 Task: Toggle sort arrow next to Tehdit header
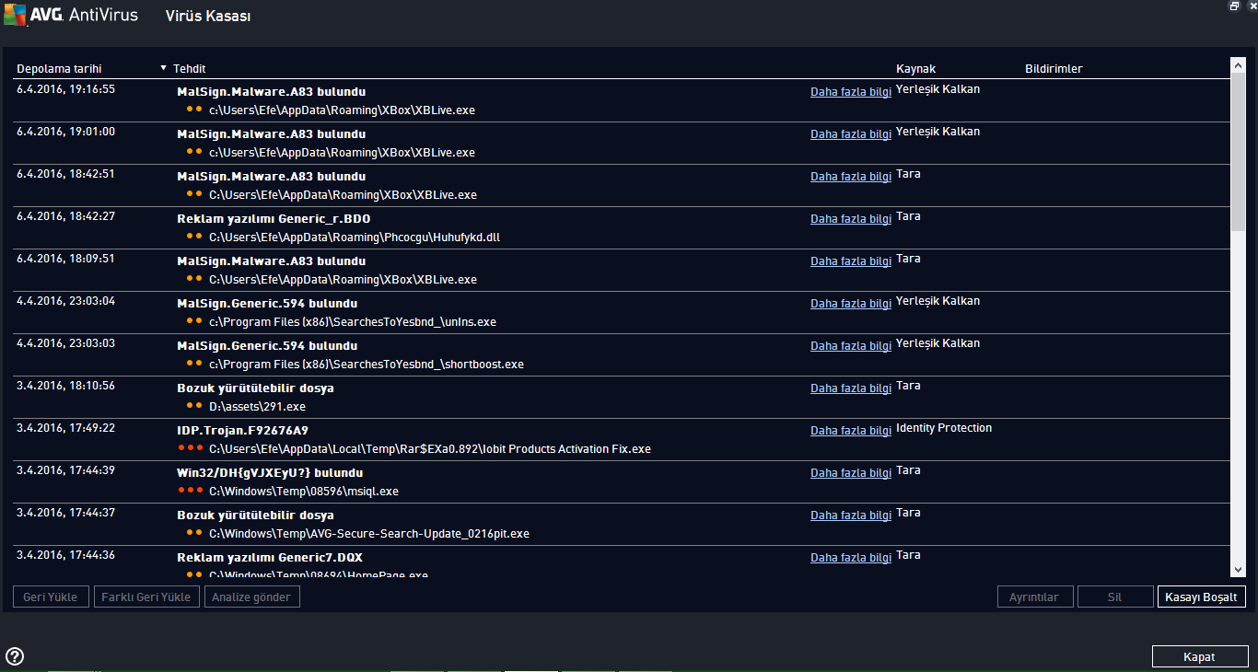[x=163, y=68]
